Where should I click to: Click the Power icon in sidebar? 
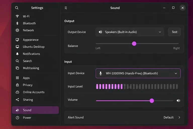[17, 118]
